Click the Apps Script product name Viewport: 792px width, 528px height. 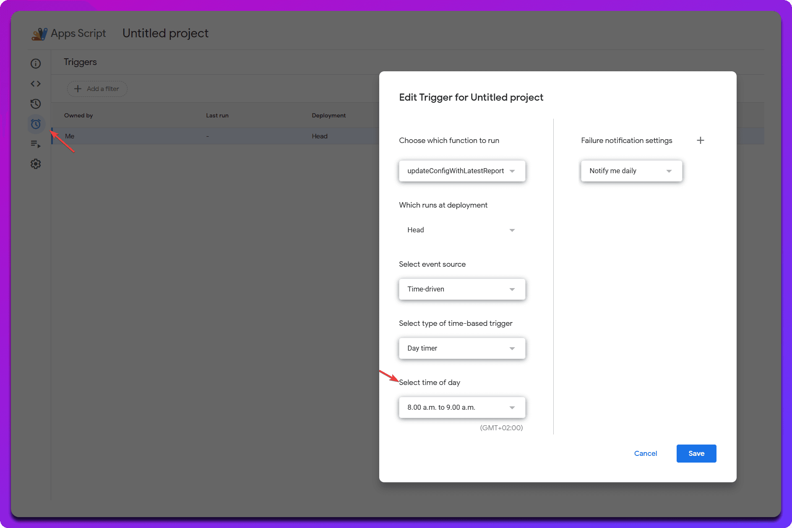(78, 33)
